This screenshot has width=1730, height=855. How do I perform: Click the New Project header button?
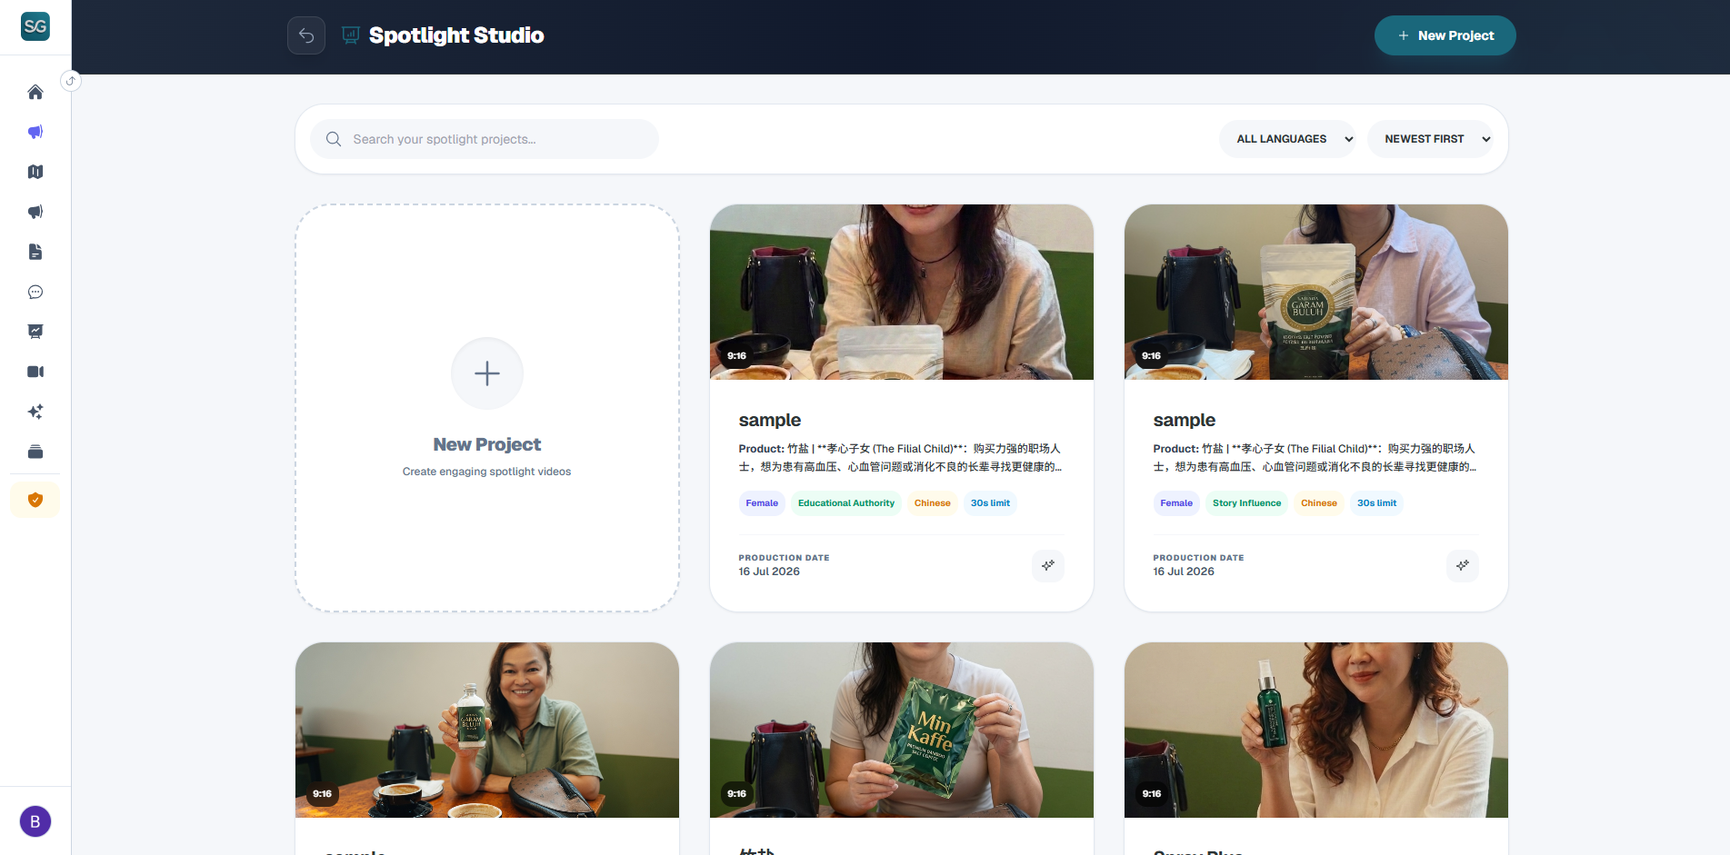pyautogui.click(x=1445, y=35)
